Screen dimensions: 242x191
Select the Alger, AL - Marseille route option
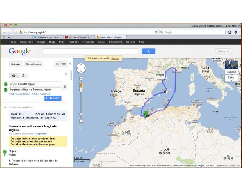pos(38,116)
